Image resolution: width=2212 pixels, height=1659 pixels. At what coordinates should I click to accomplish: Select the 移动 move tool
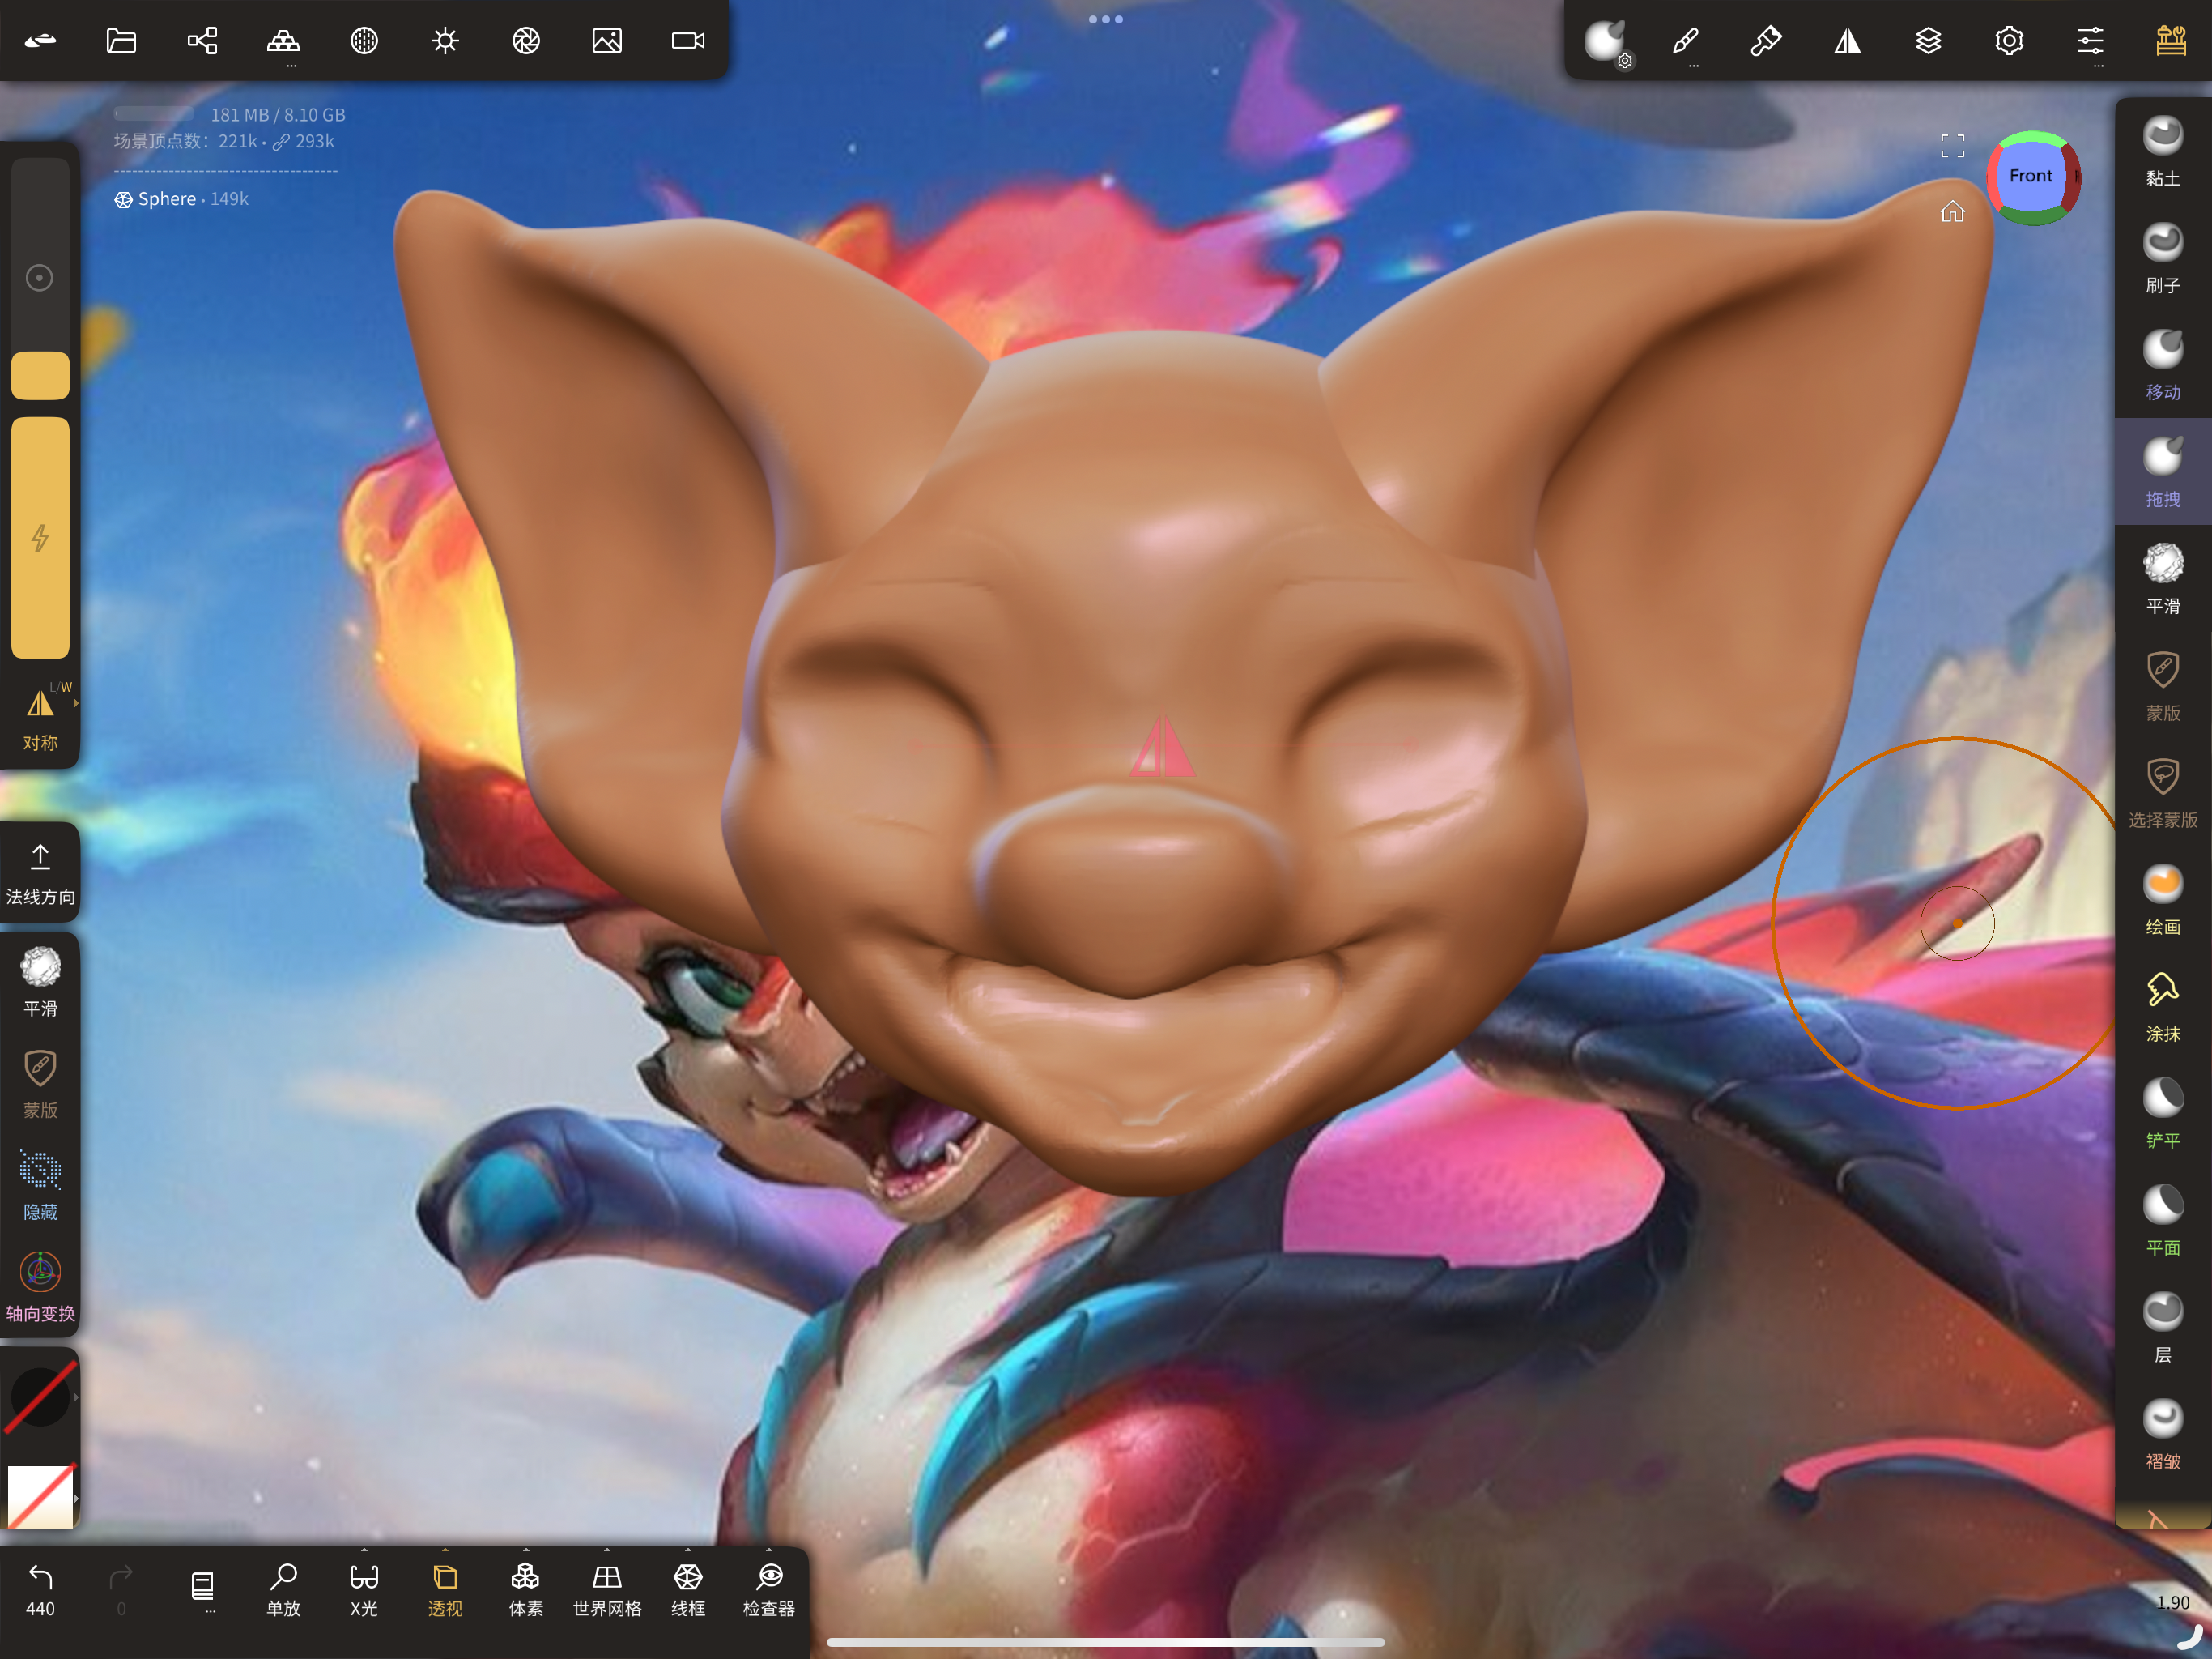click(2163, 366)
